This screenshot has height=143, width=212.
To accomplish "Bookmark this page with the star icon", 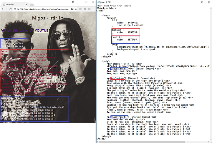I will [x=76, y=9].
